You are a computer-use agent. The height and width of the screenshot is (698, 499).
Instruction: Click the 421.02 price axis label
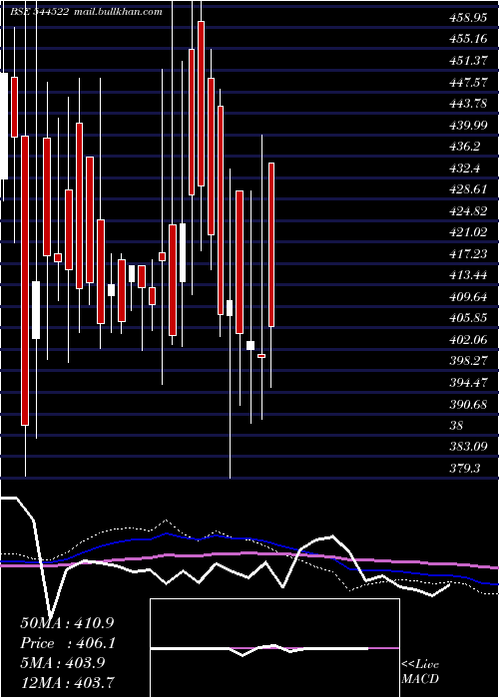coord(468,232)
